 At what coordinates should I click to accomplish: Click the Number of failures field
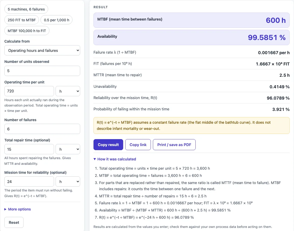point(42,129)
